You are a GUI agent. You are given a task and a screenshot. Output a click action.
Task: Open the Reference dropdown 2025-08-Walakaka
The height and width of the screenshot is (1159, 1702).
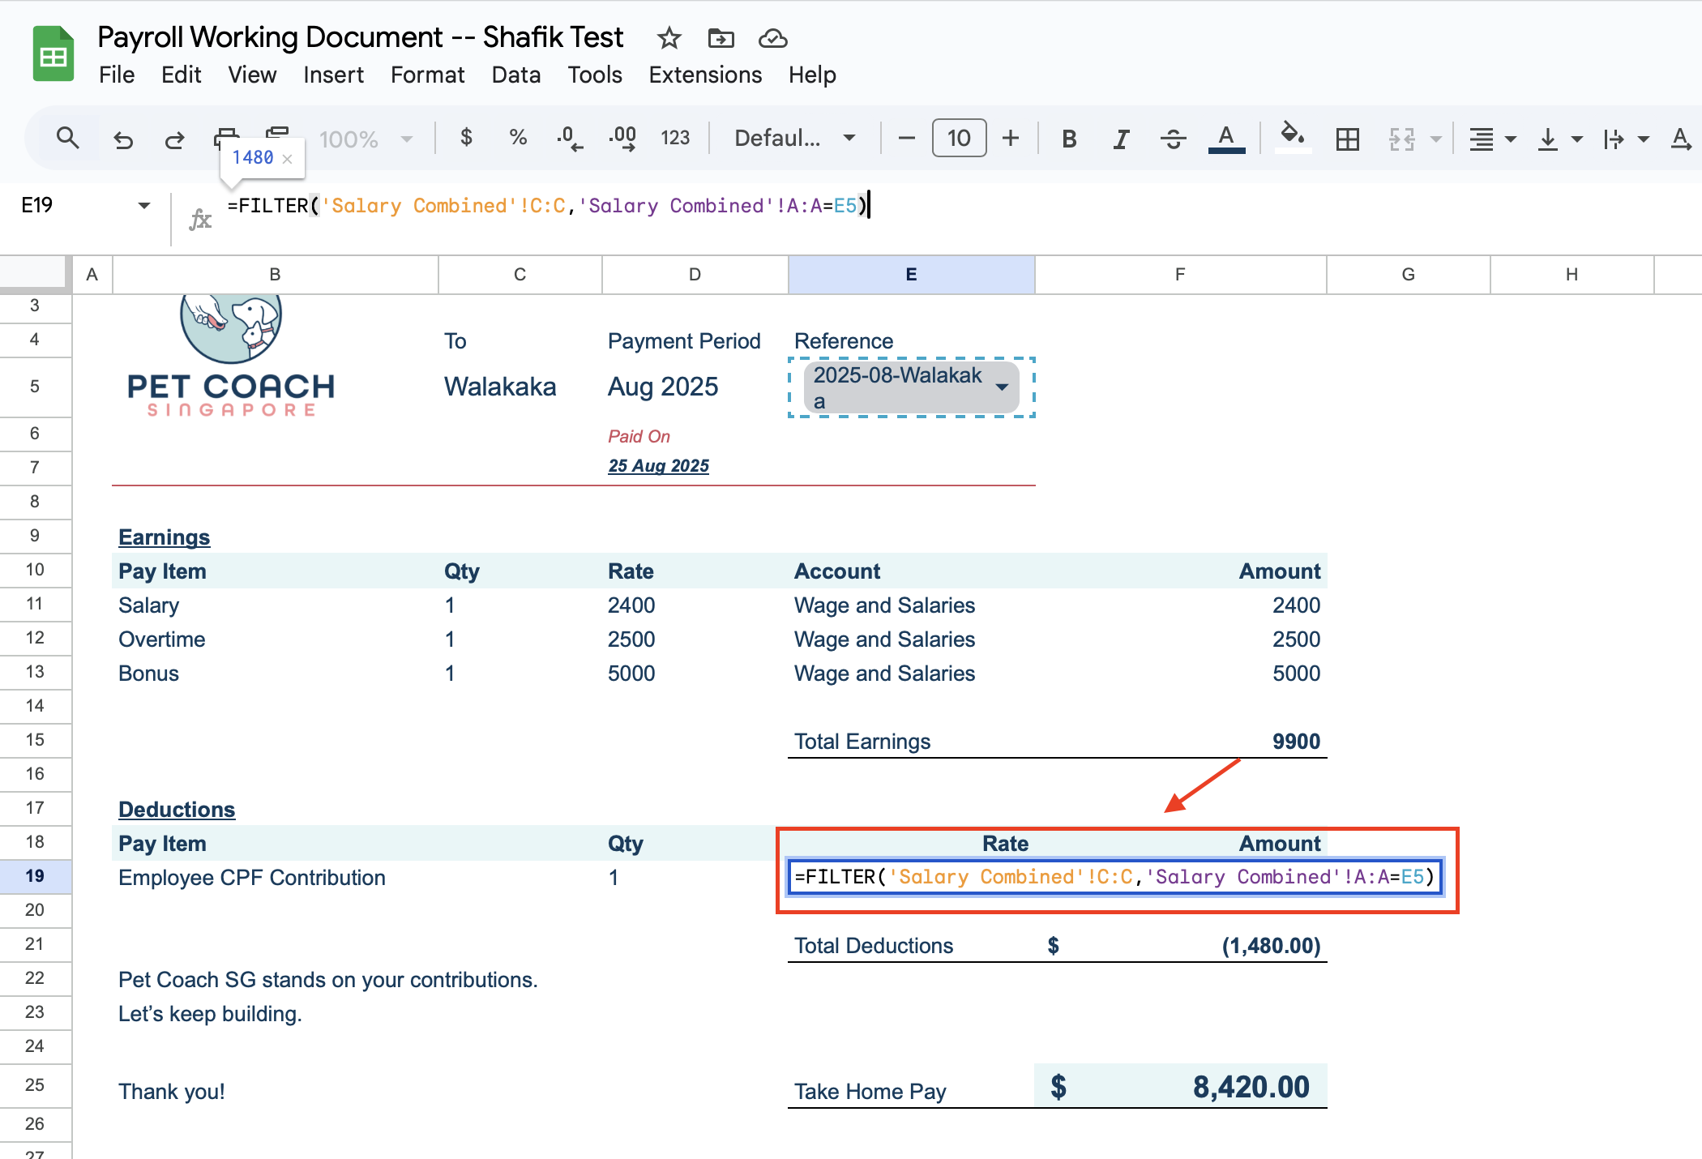(x=912, y=387)
